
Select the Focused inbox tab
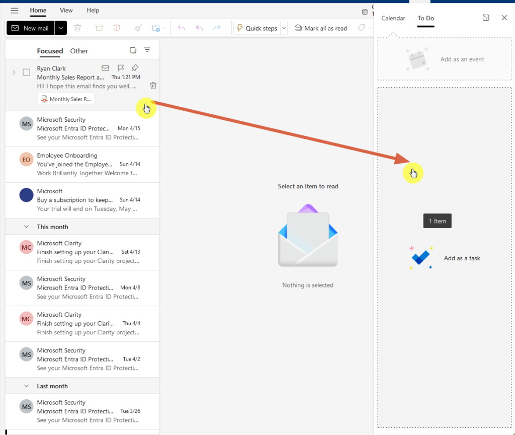tap(50, 51)
